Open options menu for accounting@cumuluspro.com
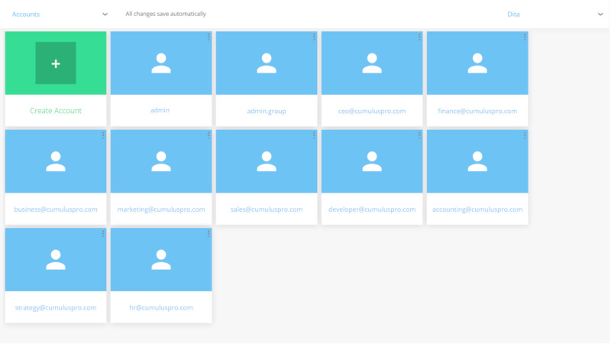Image resolution: width=611 pixels, height=344 pixels. point(525,135)
